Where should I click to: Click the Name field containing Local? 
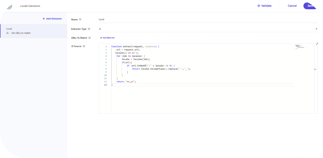click(x=208, y=20)
